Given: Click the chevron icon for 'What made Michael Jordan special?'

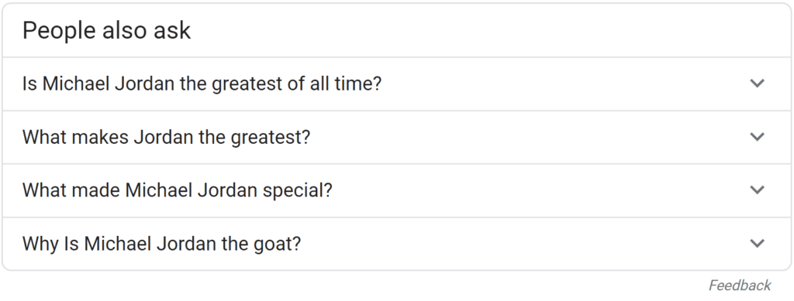Looking at the screenshot, I should pyautogui.click(x=757, y=190).
